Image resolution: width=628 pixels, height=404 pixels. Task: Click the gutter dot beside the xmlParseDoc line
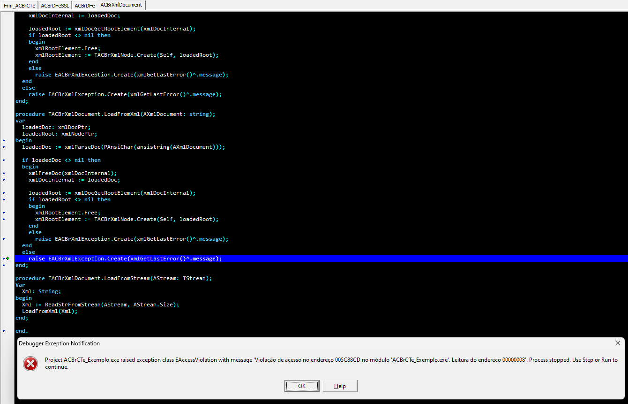[4, 147]
